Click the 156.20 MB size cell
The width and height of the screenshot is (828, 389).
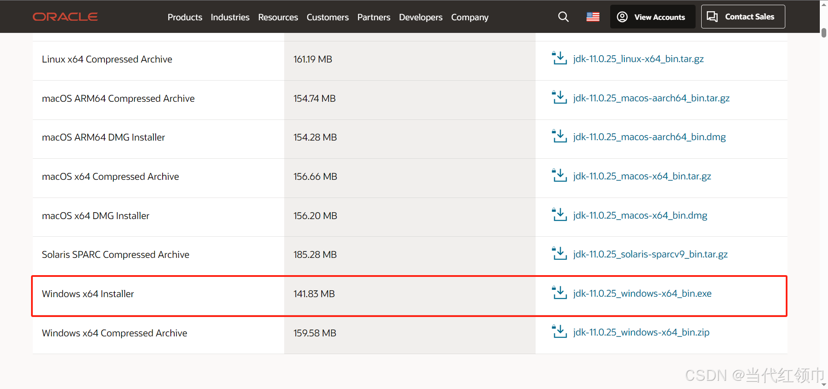click(x=410, y=217)
